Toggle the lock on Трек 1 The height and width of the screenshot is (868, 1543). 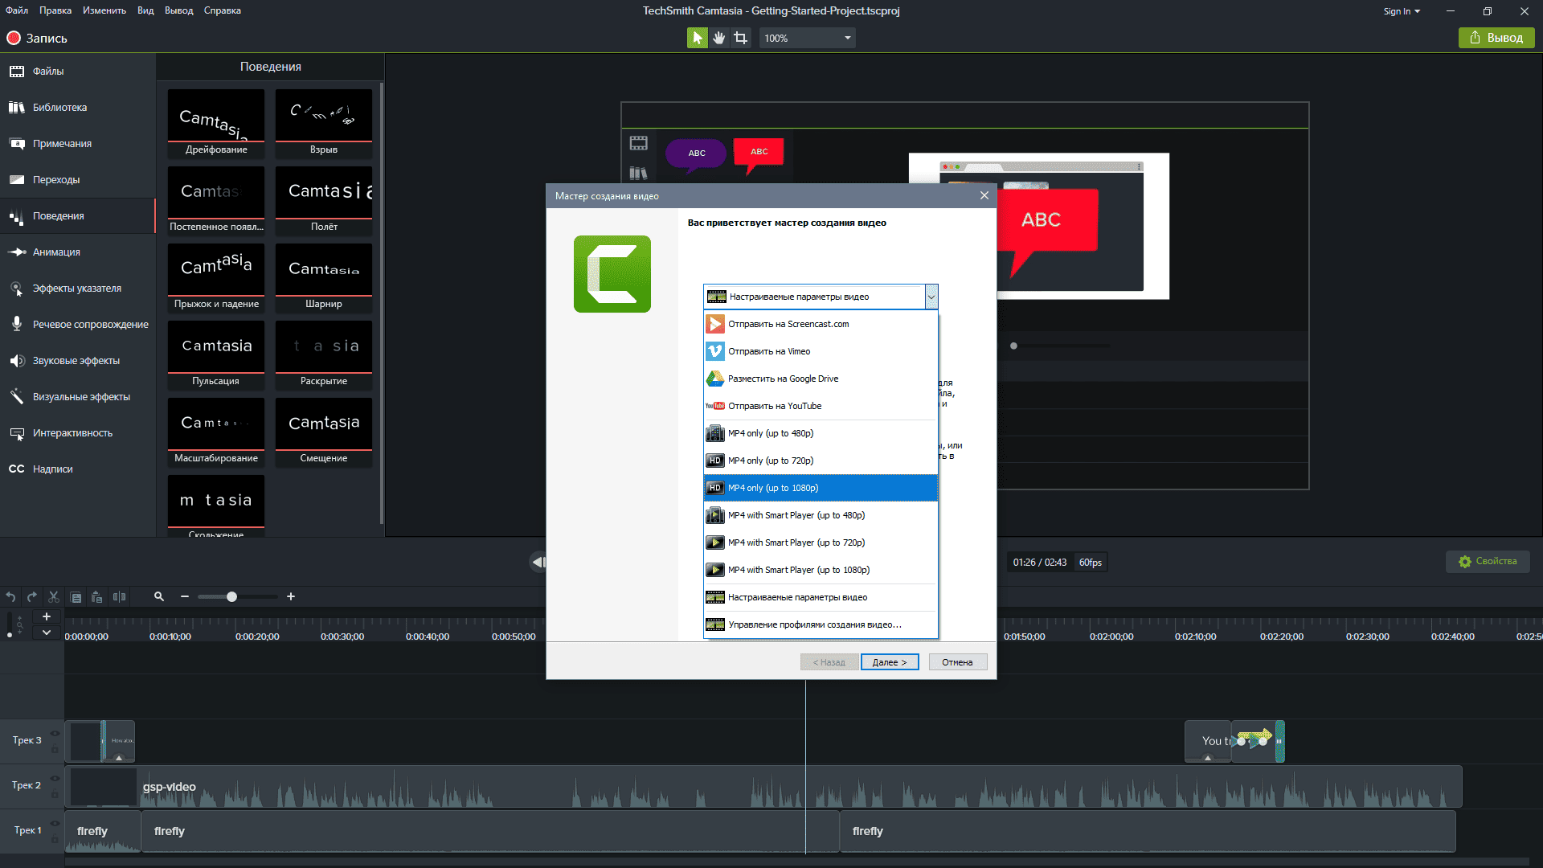click(x=55, y=840)
